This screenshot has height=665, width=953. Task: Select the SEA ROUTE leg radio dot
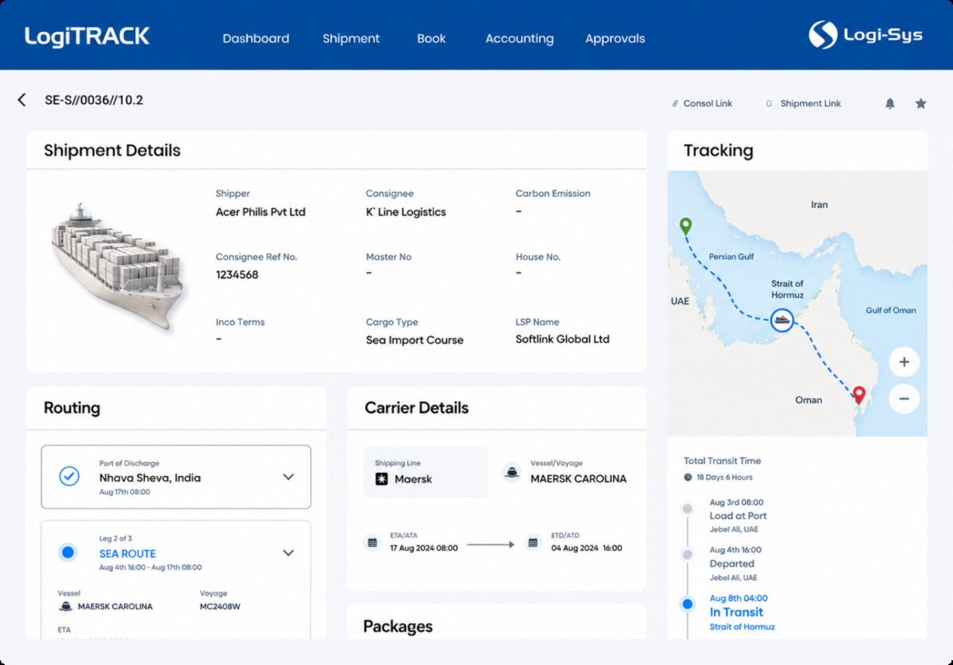click(x=68, y=552)
